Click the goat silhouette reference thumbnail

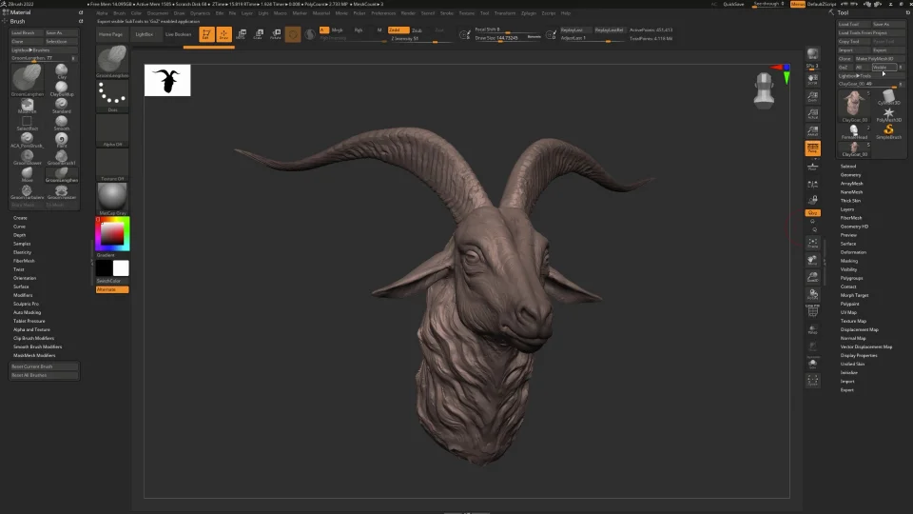tap(167, 81)
